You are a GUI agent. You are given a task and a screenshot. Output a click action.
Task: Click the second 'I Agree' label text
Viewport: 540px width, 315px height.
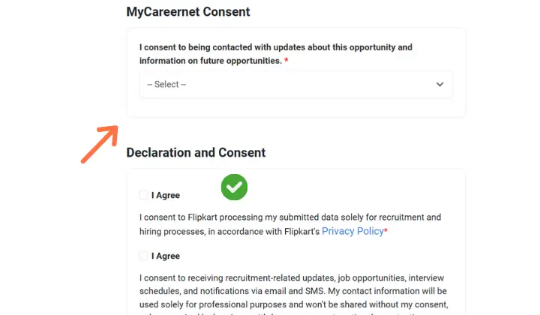[166, 256]
